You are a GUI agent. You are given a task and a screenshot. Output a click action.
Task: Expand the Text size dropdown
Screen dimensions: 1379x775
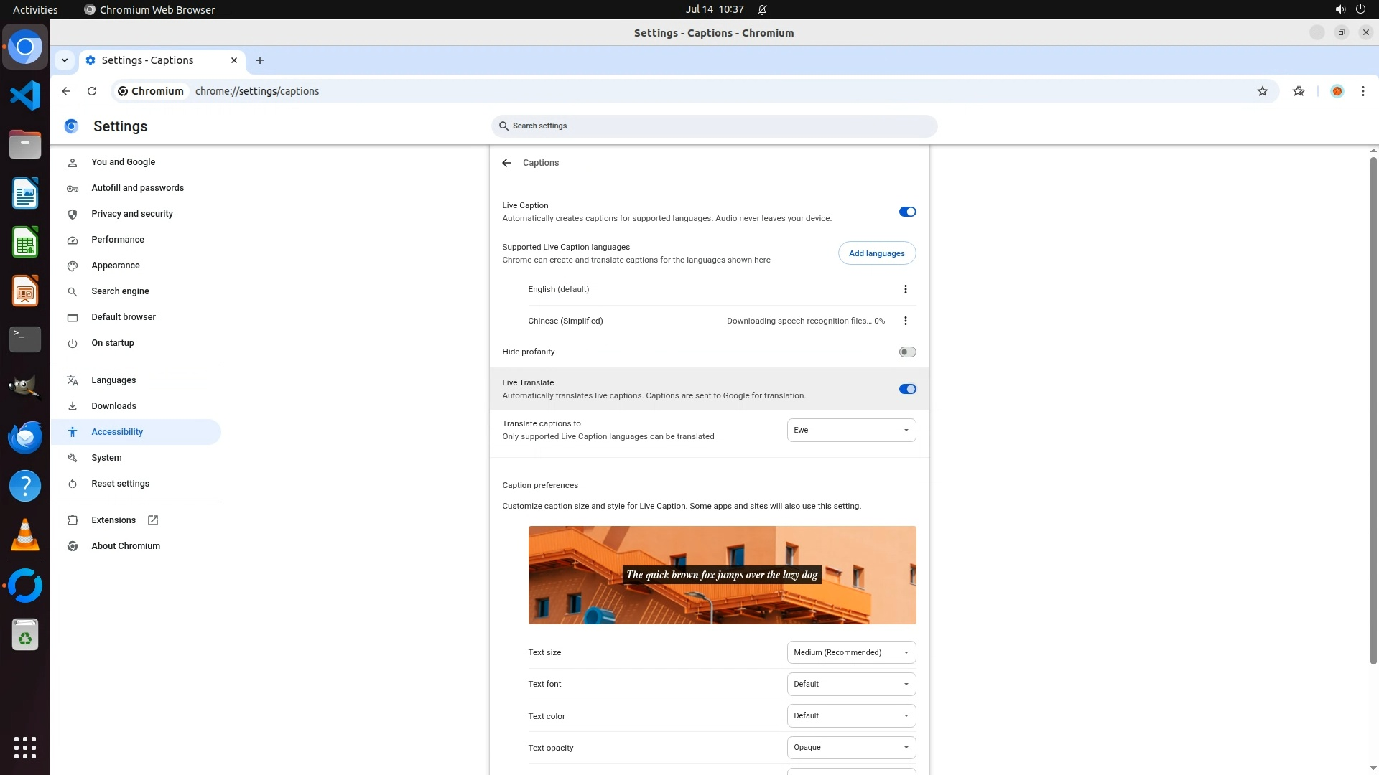(x=851, y=652)
